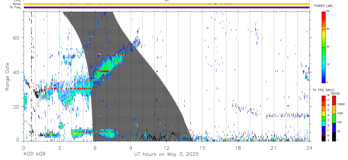Click the 'TX Freq' row label at top left

coord(15,8)
